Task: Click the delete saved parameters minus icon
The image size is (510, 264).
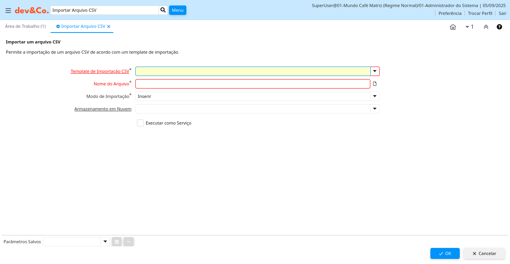Action: (x=129, y=242)
